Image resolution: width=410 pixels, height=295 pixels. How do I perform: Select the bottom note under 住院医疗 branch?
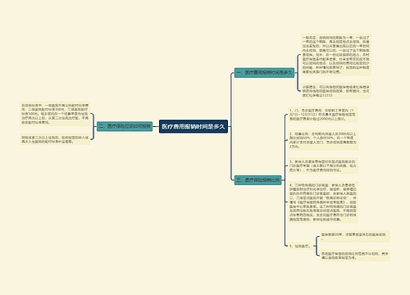tap(354, 256)
